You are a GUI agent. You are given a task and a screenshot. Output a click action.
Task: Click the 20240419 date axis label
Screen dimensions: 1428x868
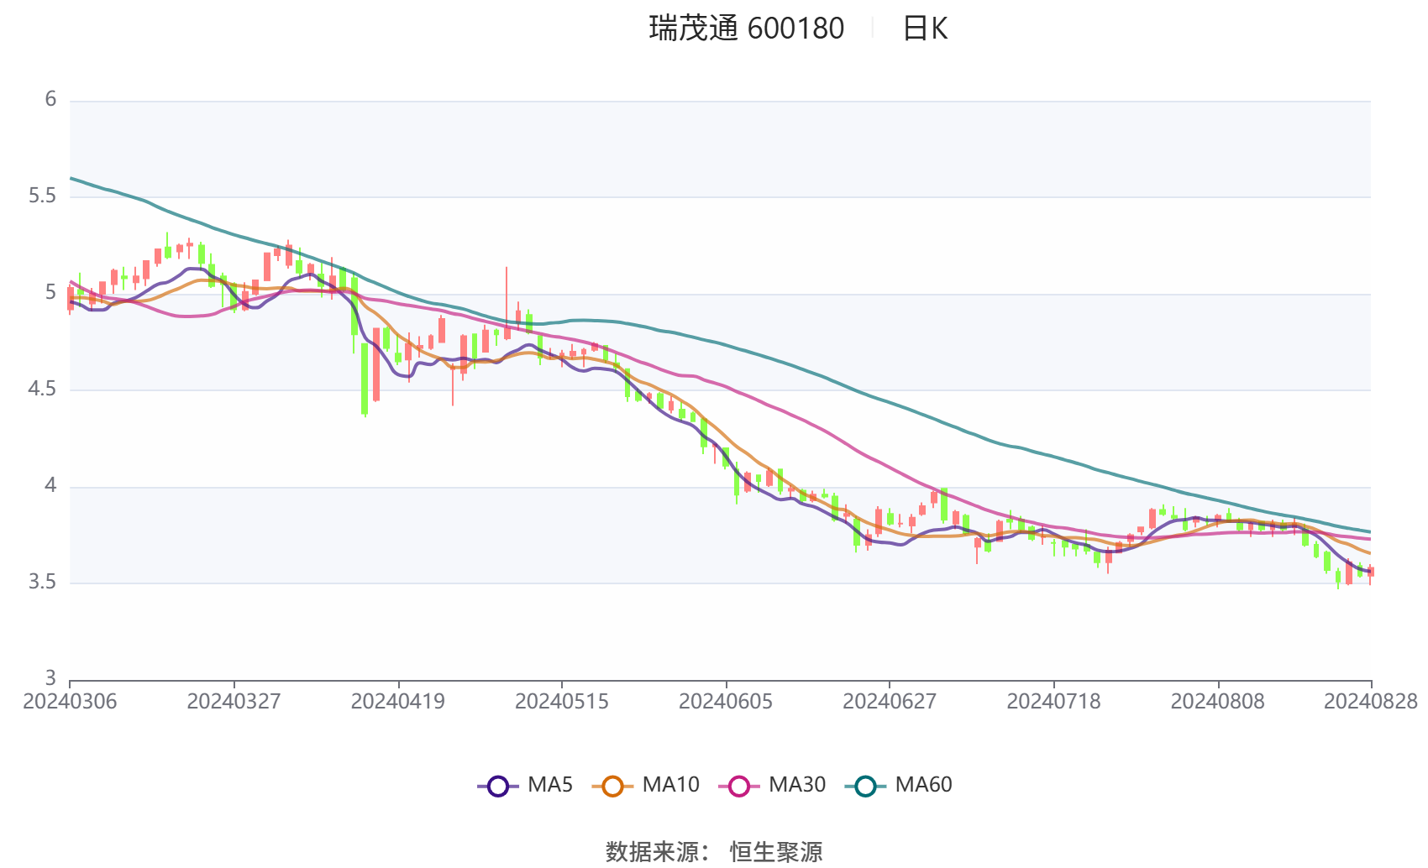(x=398, y=702)
